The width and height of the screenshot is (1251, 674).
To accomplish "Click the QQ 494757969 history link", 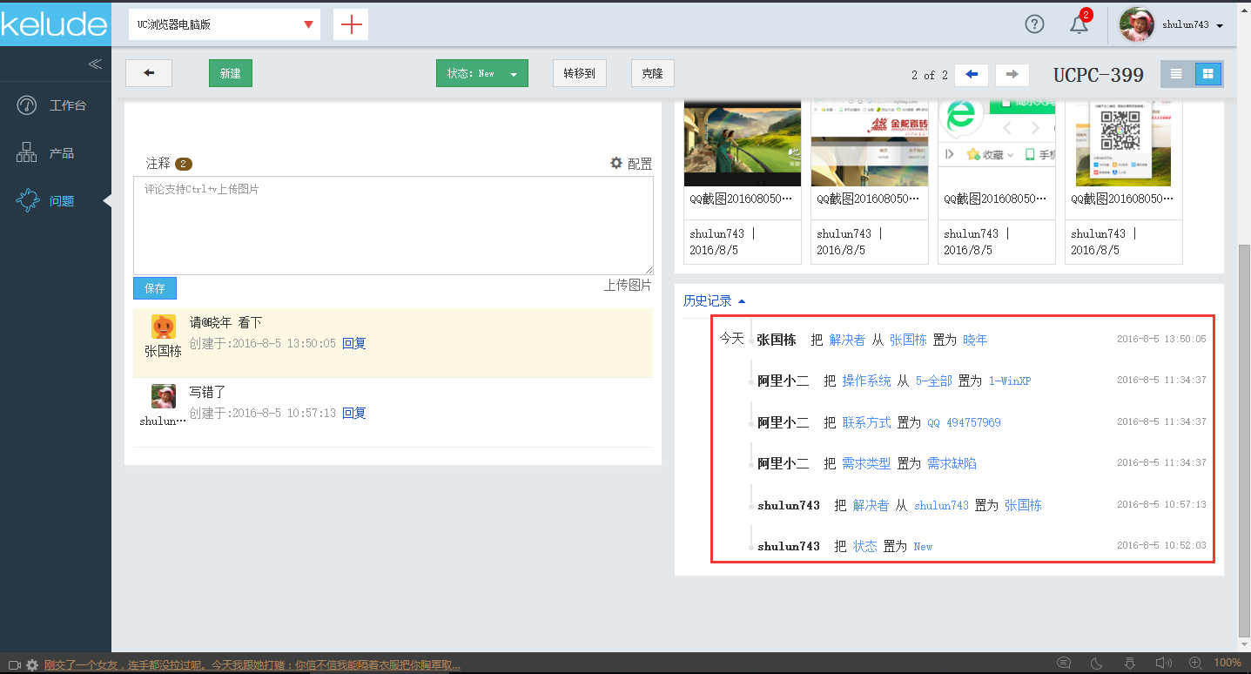I will pos(964,422).
